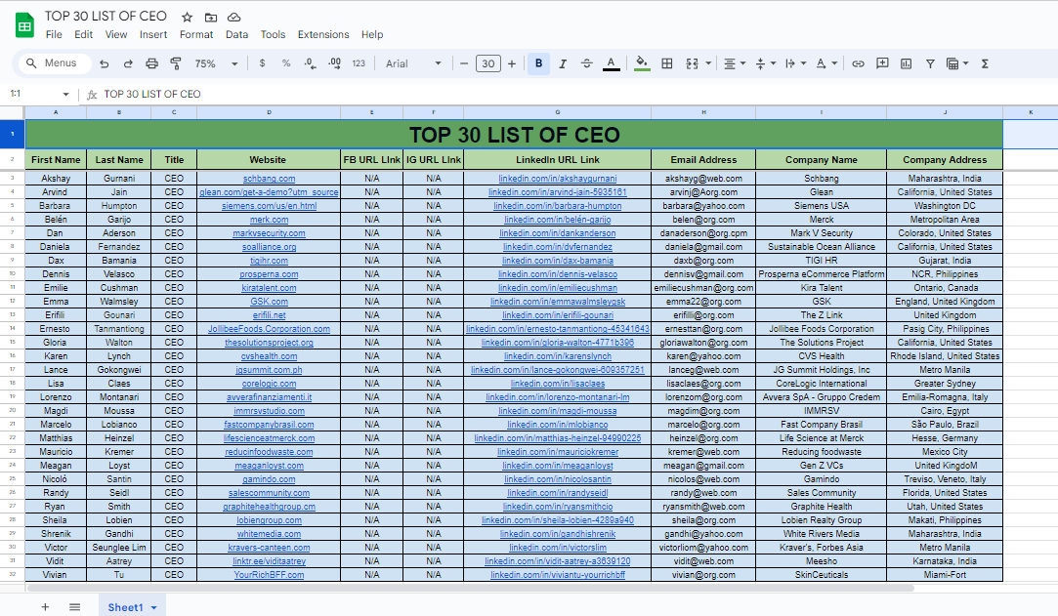Insert a comment
Screen dimensions: 1058x616
pyautogui.click(x=882, y=63)
